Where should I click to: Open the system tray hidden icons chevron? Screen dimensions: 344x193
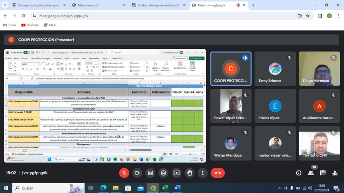[280, 188]
